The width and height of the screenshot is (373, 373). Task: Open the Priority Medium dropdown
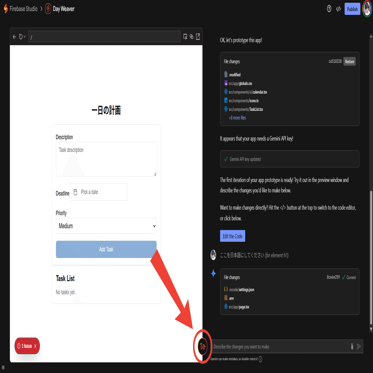106,226
